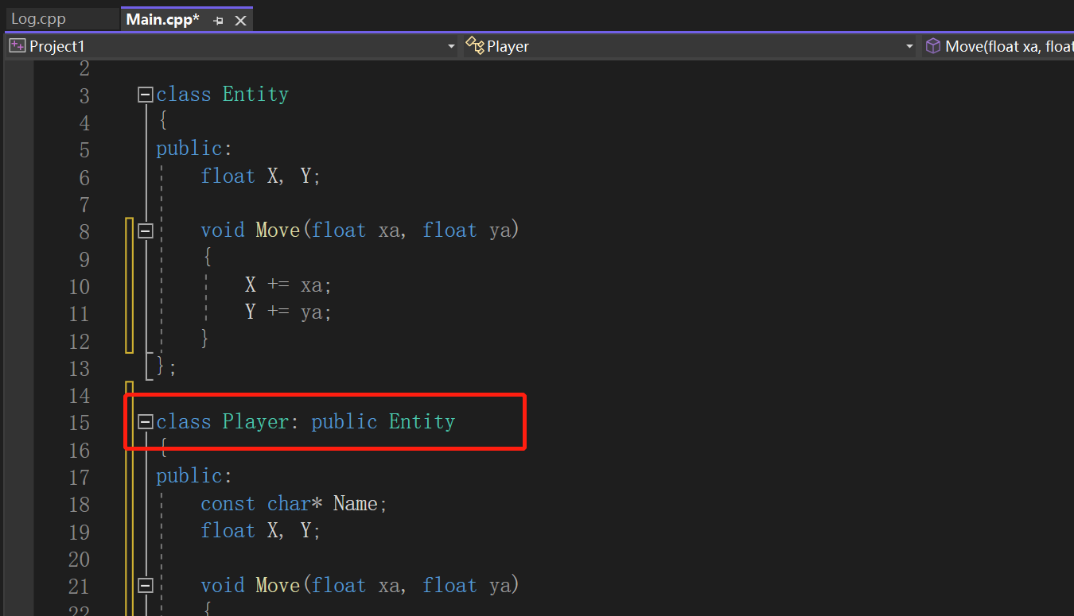Click line number 14 in the margin
1074x616 pixels.
[79, 395]
